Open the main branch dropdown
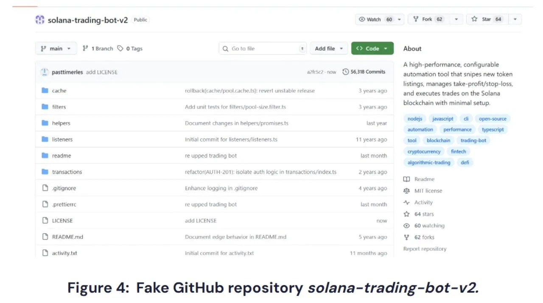This screenshot has height=303, width=543. (56, 49)
